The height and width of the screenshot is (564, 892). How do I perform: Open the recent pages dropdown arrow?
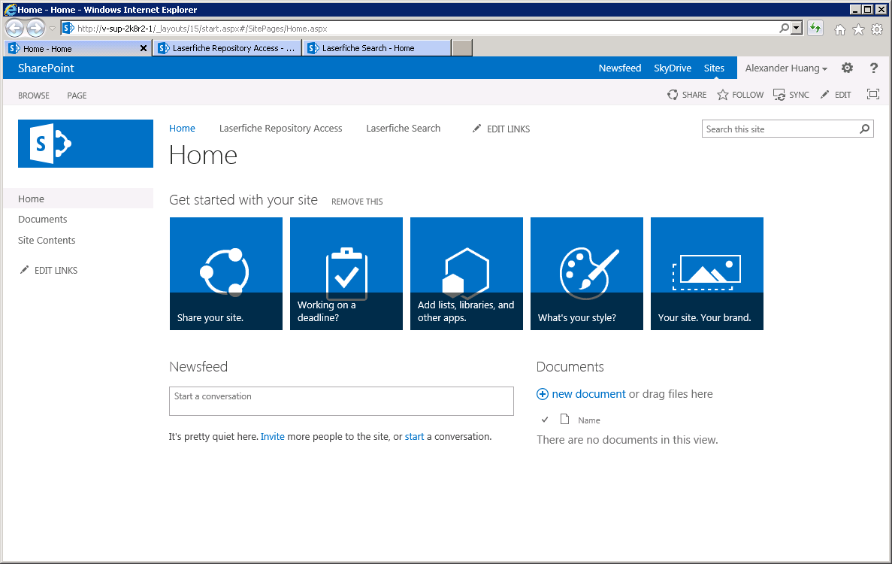coord(52,29)
